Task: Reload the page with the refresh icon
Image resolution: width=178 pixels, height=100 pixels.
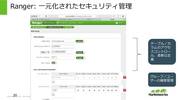Action: 97,16
